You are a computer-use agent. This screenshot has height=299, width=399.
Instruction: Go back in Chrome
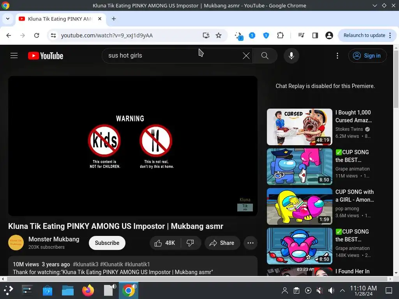[x=9, y=35]
